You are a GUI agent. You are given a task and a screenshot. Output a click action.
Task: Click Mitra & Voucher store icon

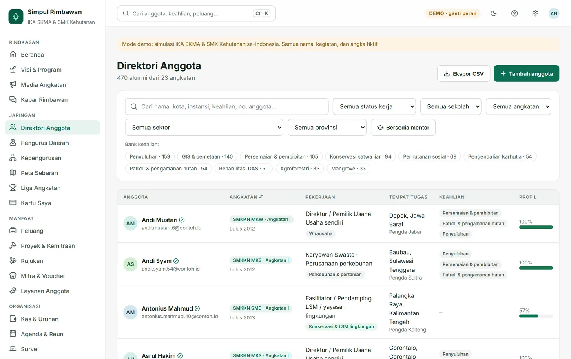coord(13,276)
